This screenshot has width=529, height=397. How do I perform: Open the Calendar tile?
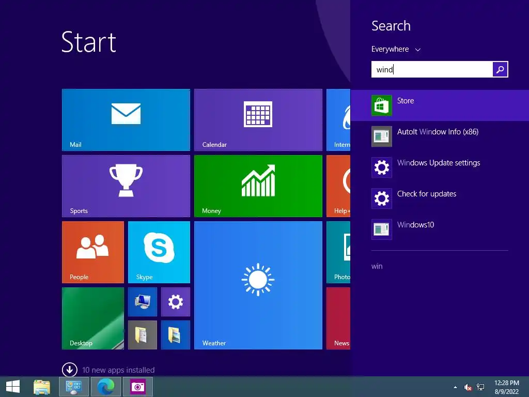pos(258,120)
